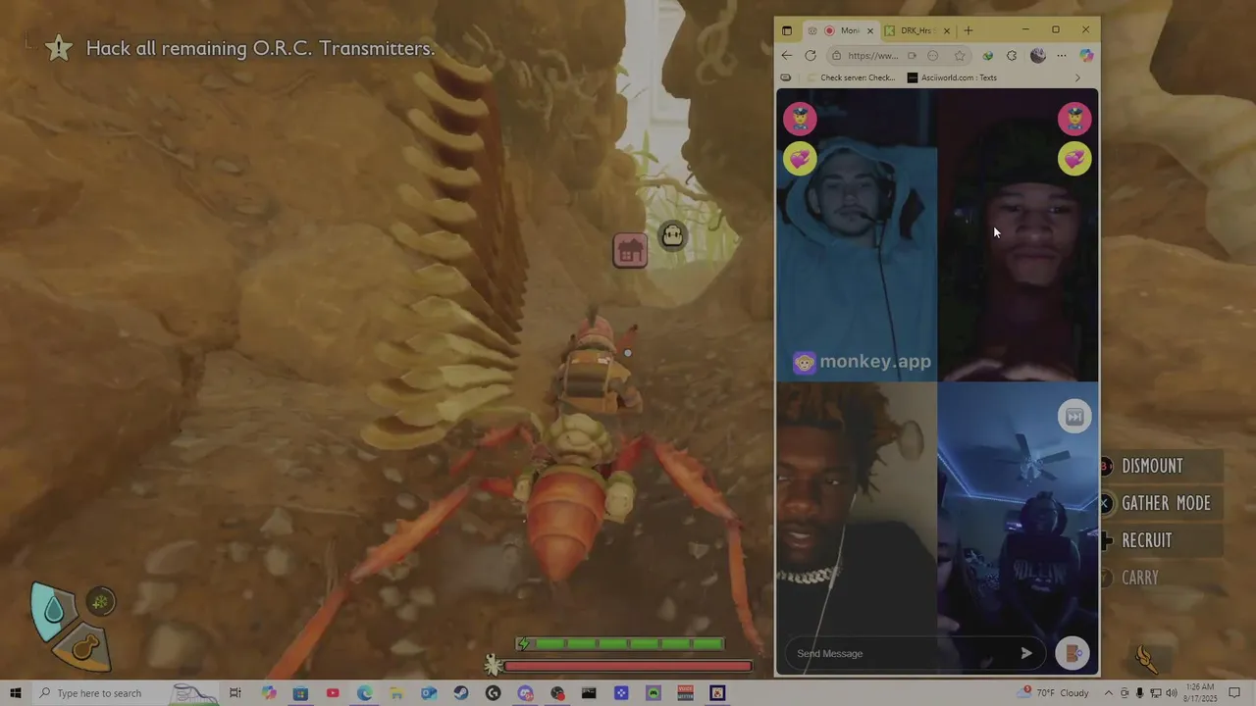The image size is (1256, 706).
Task: Open the Windows Start menu
Action: [16, 693]
